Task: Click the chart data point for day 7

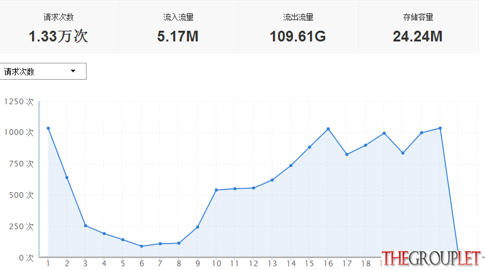Action: point(160,244)
